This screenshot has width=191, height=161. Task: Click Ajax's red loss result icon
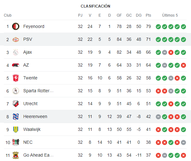point(171,52)
